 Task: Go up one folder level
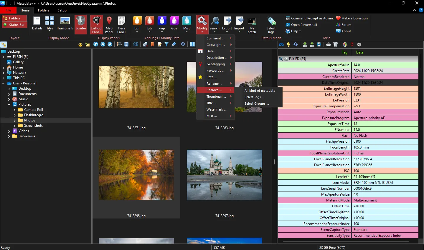[96, 44]
